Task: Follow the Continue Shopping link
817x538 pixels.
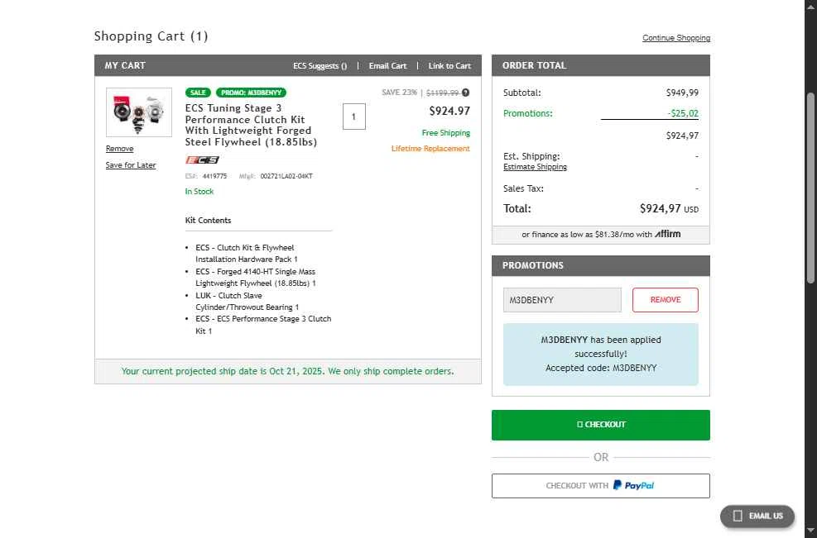Action: click(x=675, y=38)
